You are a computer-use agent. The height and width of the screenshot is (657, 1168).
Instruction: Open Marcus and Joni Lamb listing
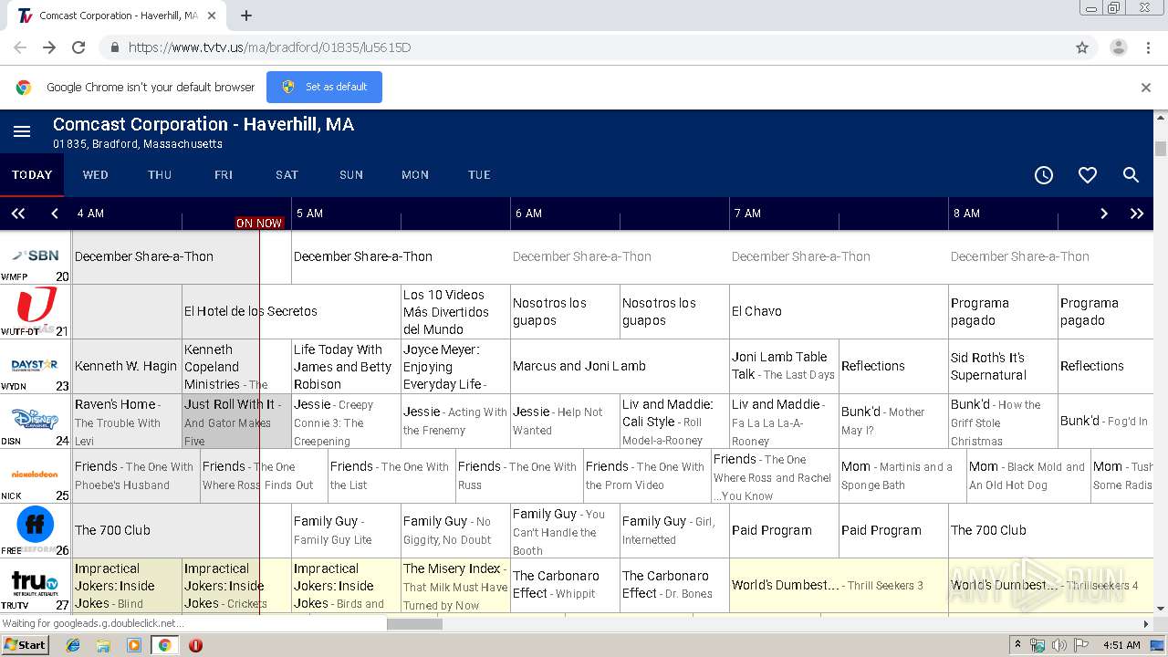point(620,367)
